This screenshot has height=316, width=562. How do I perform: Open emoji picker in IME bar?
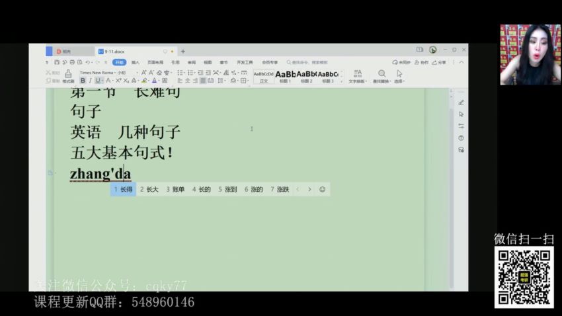pyautogui.click(x=322, y=189)
